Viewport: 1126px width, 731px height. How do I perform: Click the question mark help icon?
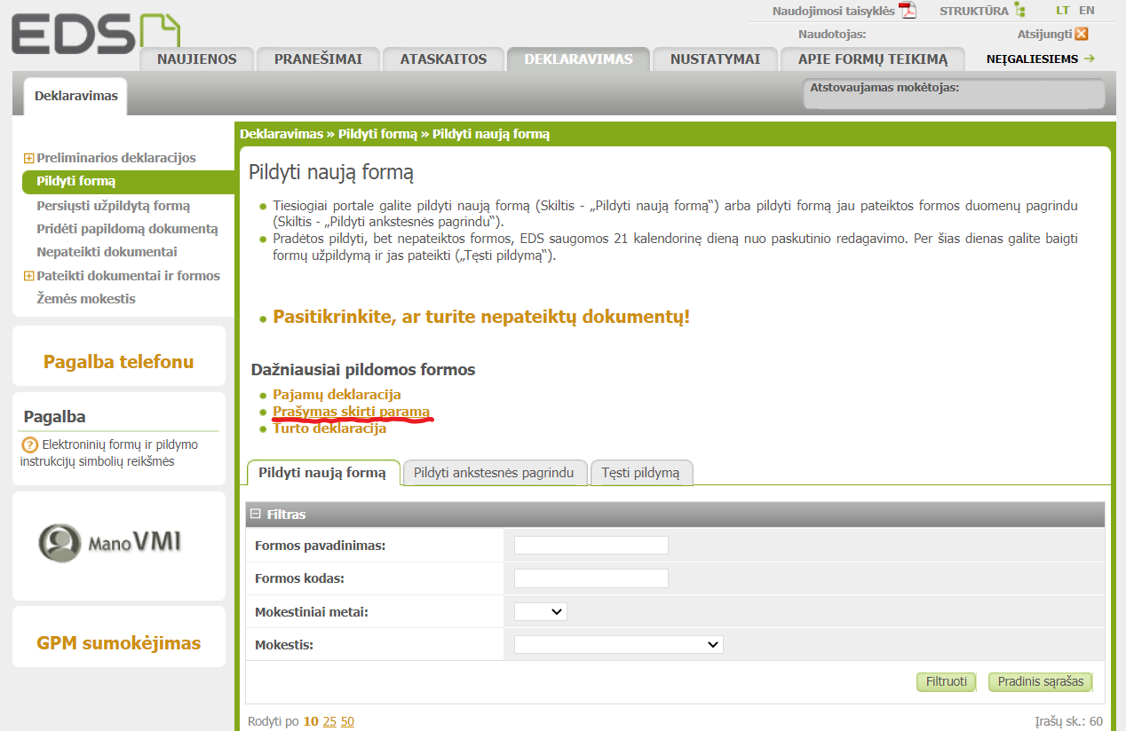point(29,445)
